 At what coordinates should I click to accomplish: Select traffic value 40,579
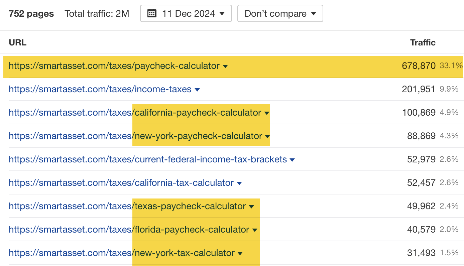pyautogui.click(x=421, y=230)
